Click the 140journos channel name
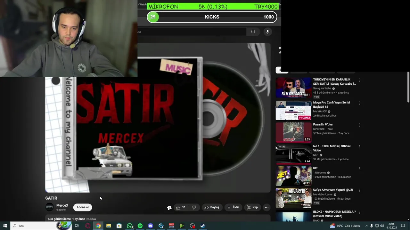Viewport: 410px width, 230px height. point(319,173)
